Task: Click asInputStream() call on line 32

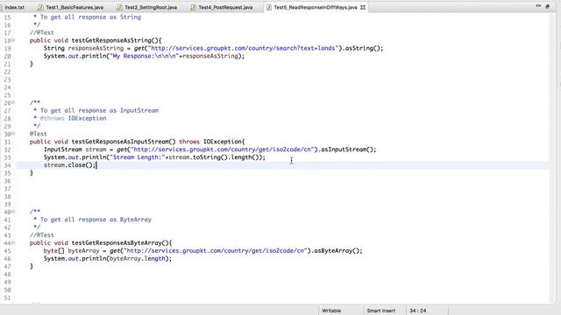Action: [347, 150]
